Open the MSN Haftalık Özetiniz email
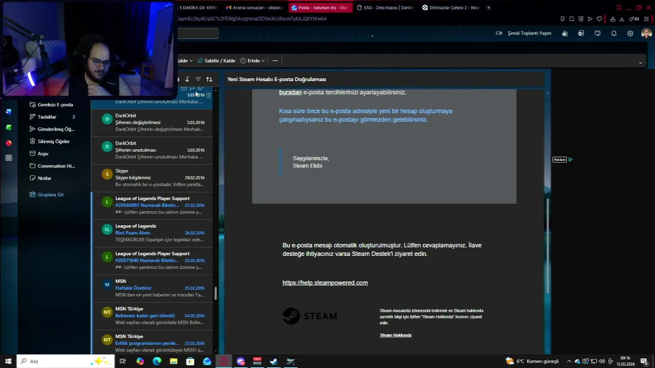Viewport: 655px width, 368px height. click(x=151, y=288)
